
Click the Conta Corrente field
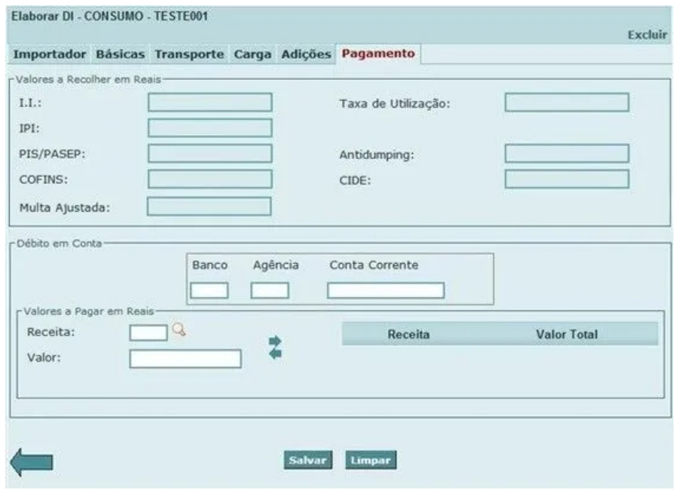click(385, 290)
